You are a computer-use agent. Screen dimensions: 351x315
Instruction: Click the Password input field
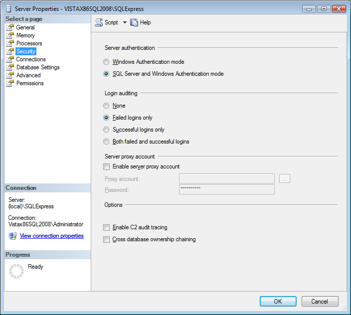227,189
